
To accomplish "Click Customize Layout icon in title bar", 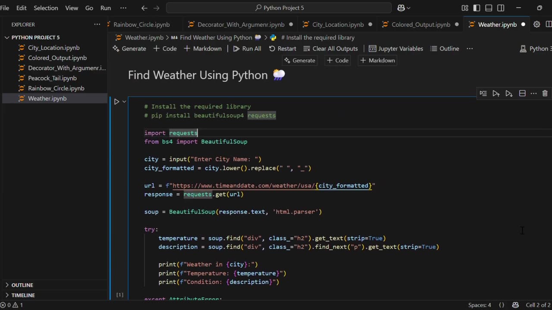I will 464,8.
